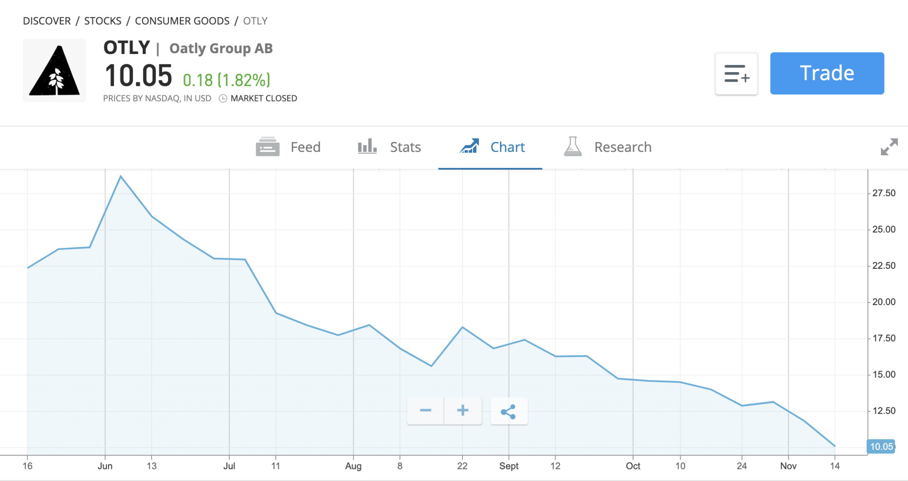Click the Jun date label
This screenshot has height=481, width=908.
[105, 466]
